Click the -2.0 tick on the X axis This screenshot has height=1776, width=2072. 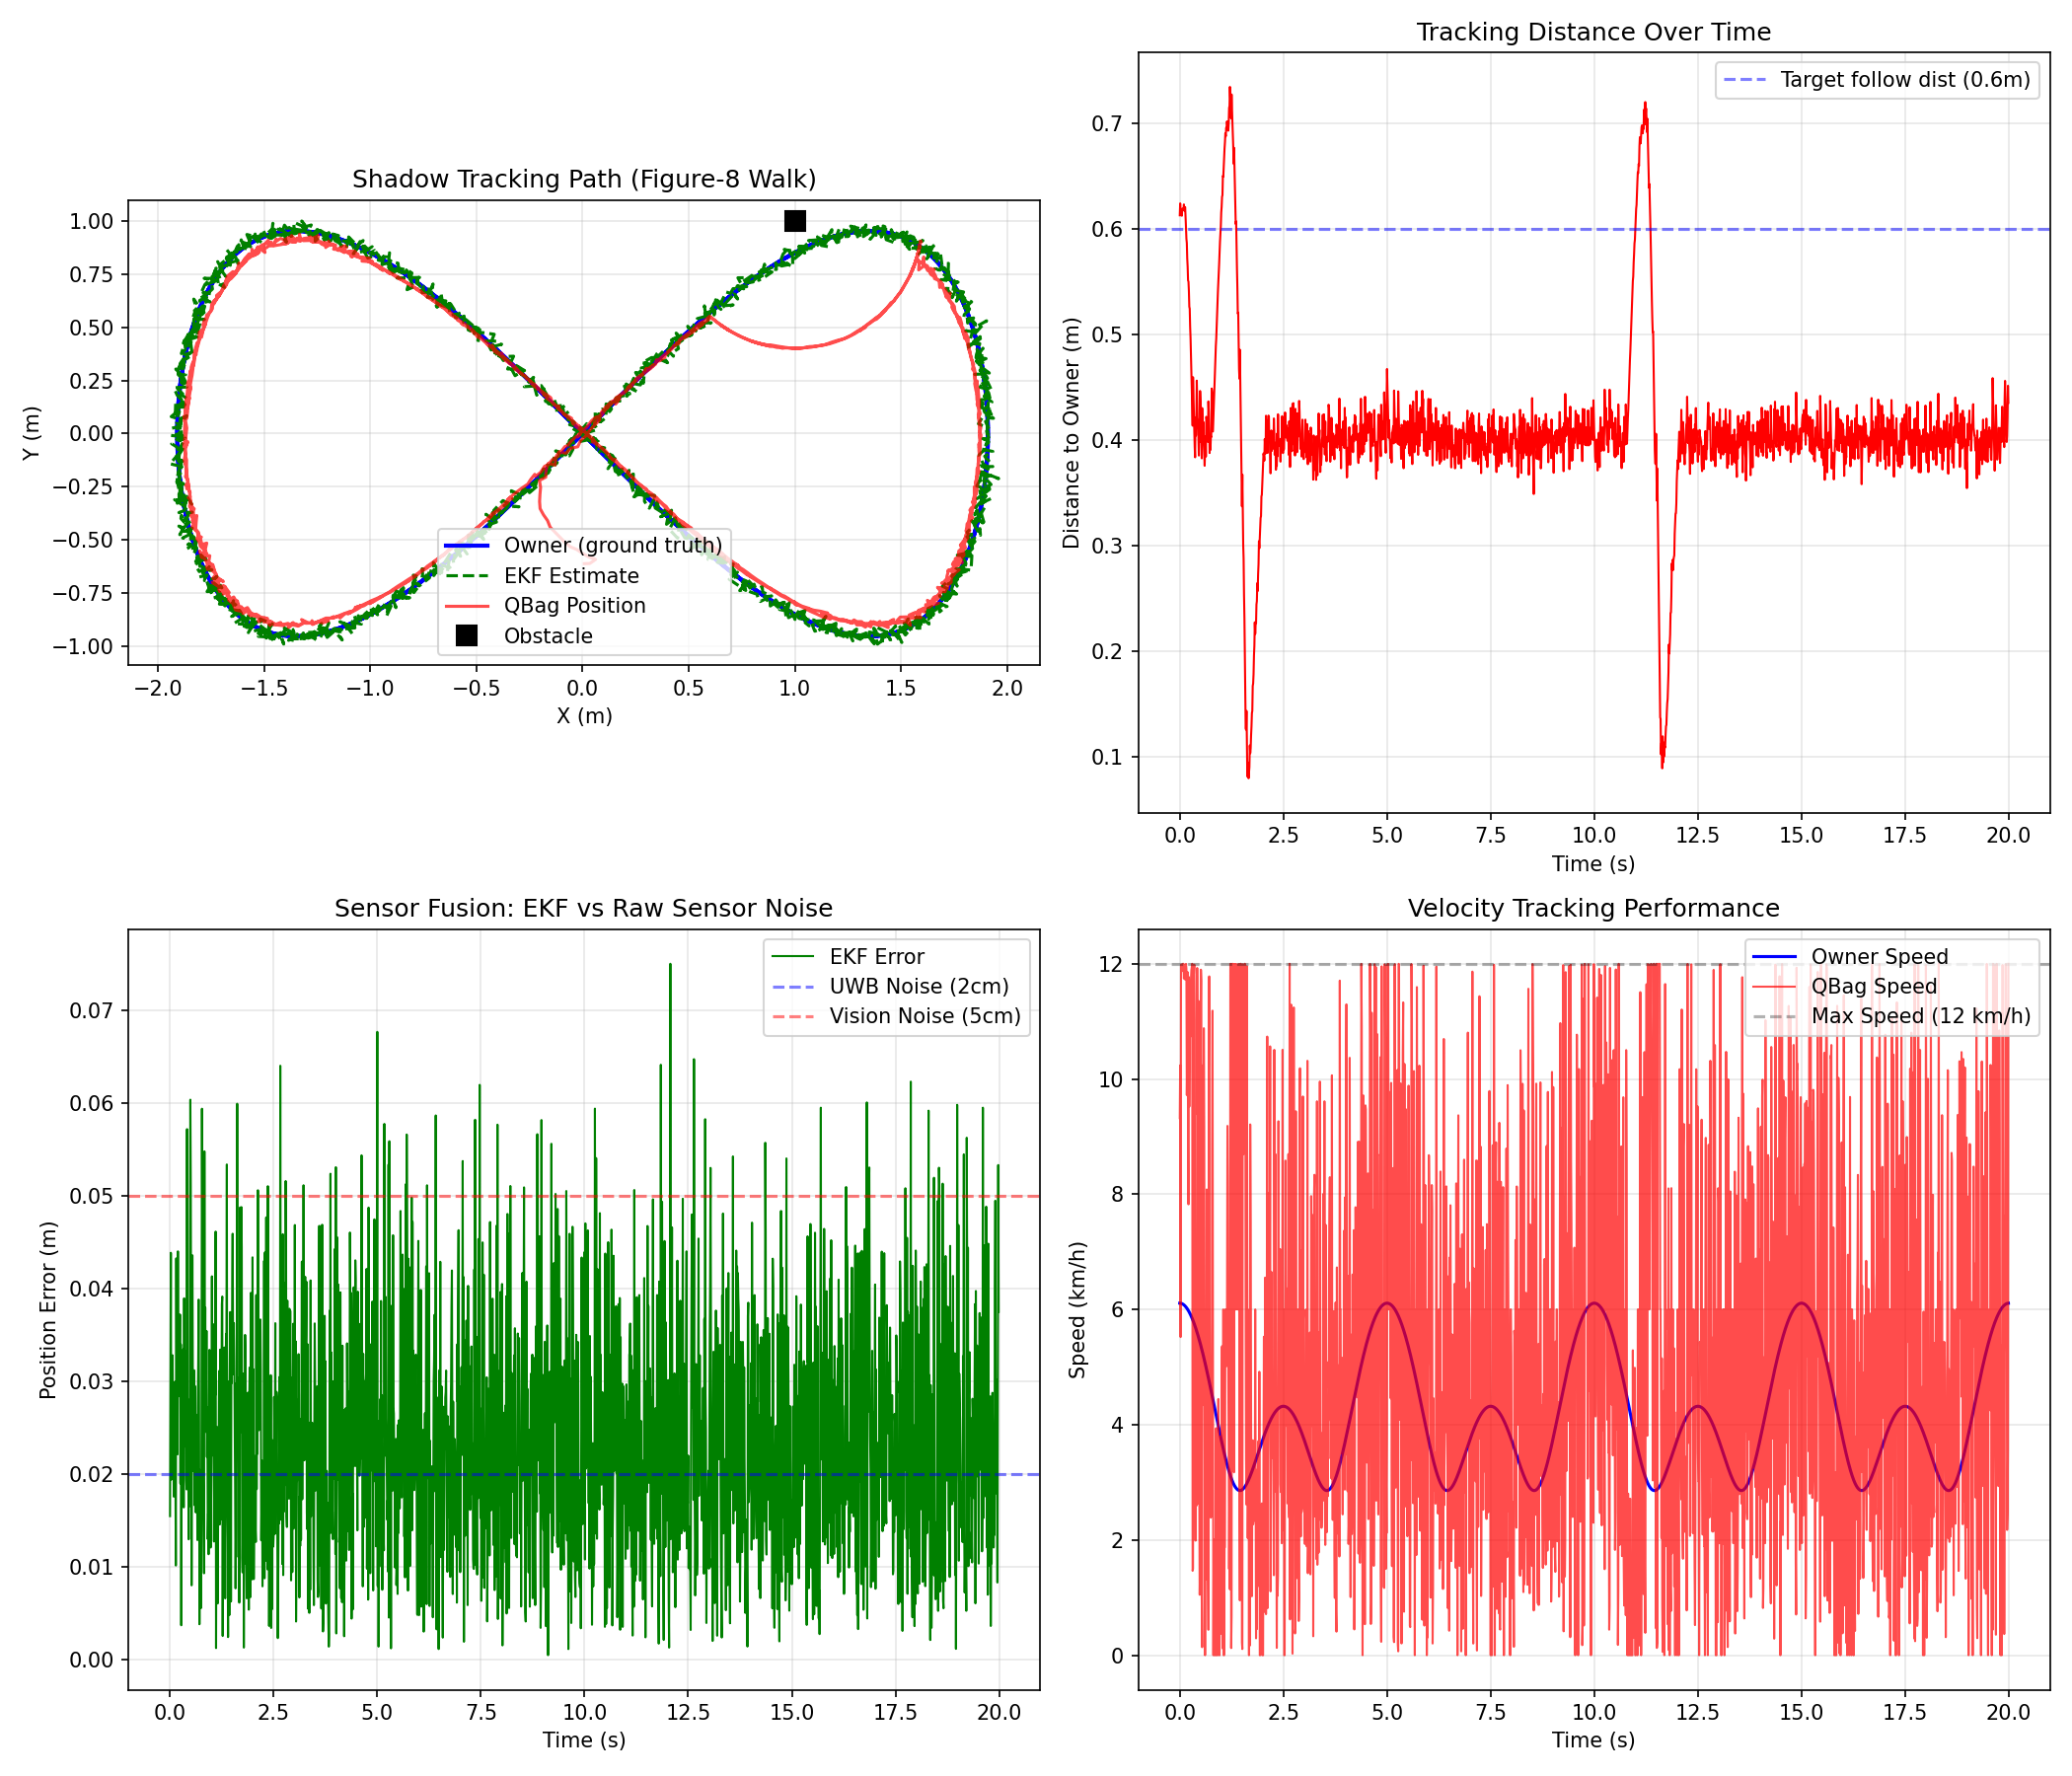click(x=157, y=688)
